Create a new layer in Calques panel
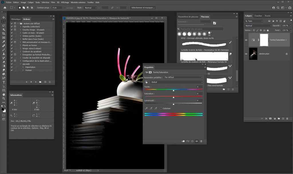 [283, 118]
